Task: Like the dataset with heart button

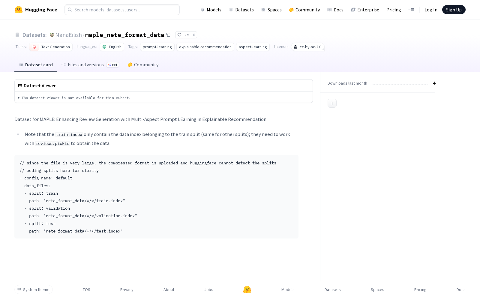Action: coord(183,35)
